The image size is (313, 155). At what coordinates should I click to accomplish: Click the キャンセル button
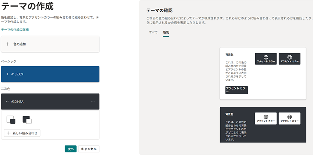click(89, 149)
